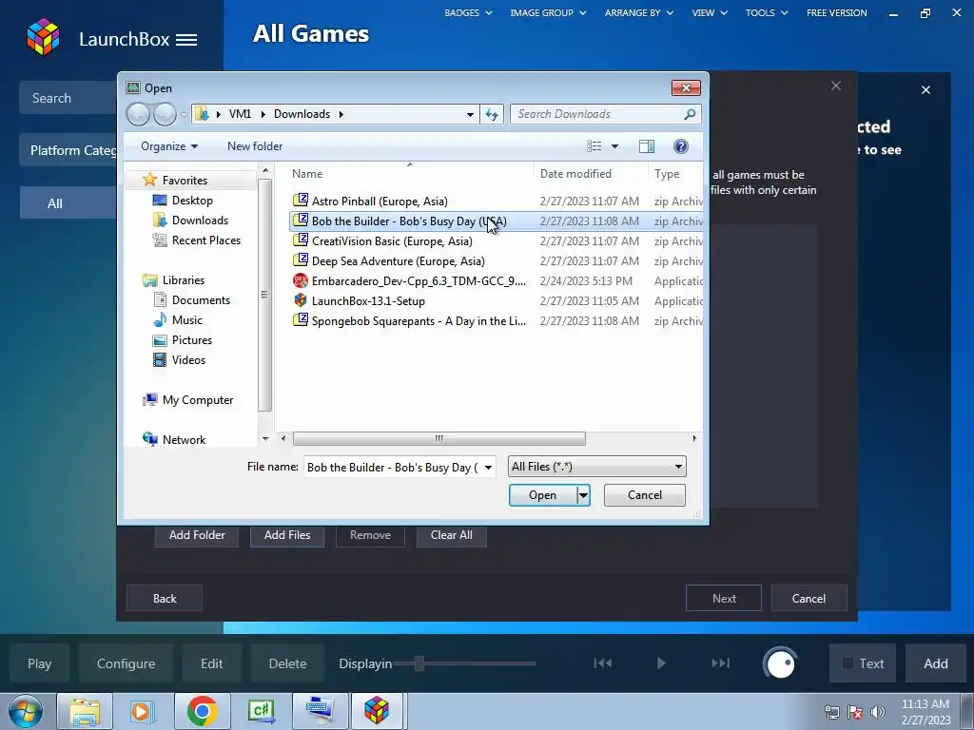Click the action center flag tray icon
Viewport: 974px width, 730px height.
[855, 712]
